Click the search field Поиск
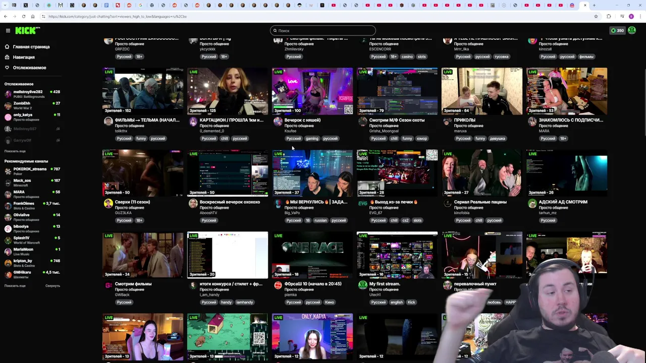 pos(323,31)
